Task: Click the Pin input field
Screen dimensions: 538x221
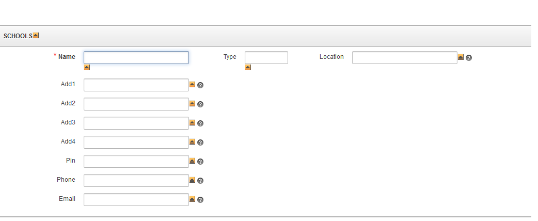Action: [136, 161]
